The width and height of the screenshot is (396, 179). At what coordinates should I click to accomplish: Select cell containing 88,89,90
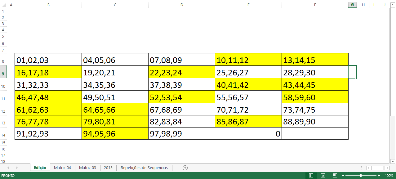coord(315,121)
